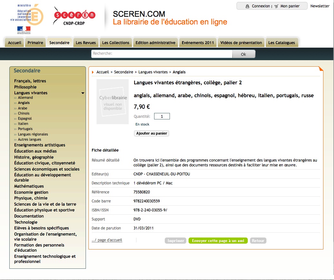
Task: Open the Newsletter link
Action: (320, 6)
